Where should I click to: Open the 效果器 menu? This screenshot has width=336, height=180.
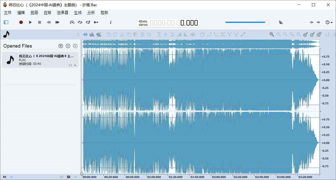point(63,13)
